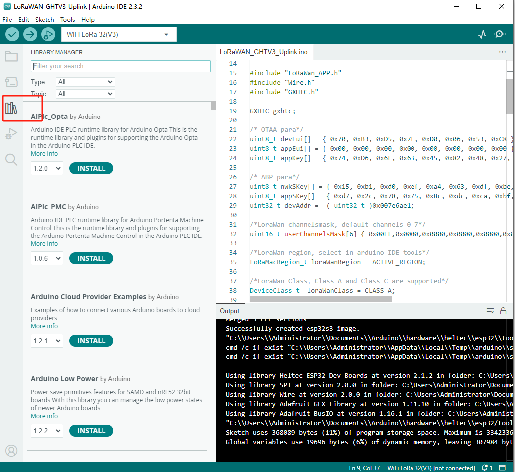Click Ln 9, Col 37 in status bar
515x472 pixels.
(x=364, y=468)
